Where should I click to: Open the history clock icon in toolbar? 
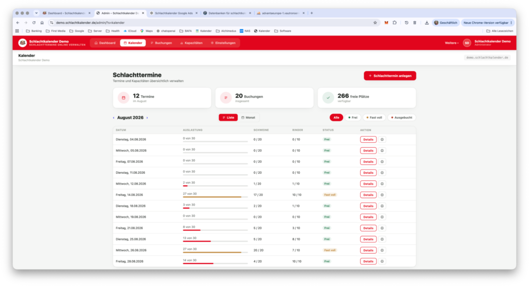(406, 23)
